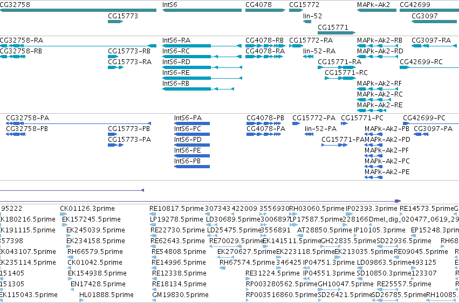Screen dimensions: 459x303
Task: Click protein CG15773-PA label
Action: click(129, 140)
